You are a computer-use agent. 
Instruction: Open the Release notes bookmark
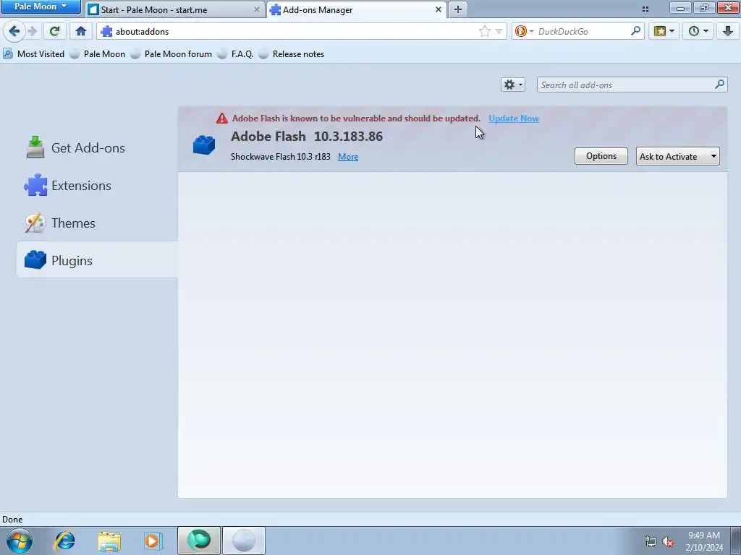(x=292, y=53)
